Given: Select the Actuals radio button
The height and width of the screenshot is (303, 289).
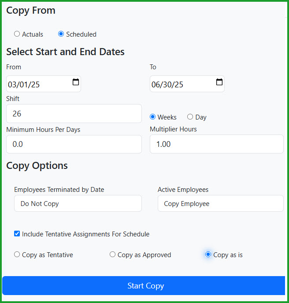Looking at the screenshot, I should 17,34.
